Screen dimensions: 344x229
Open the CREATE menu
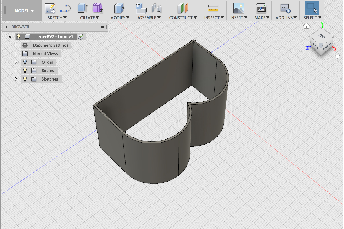click(x=89, y=18)
